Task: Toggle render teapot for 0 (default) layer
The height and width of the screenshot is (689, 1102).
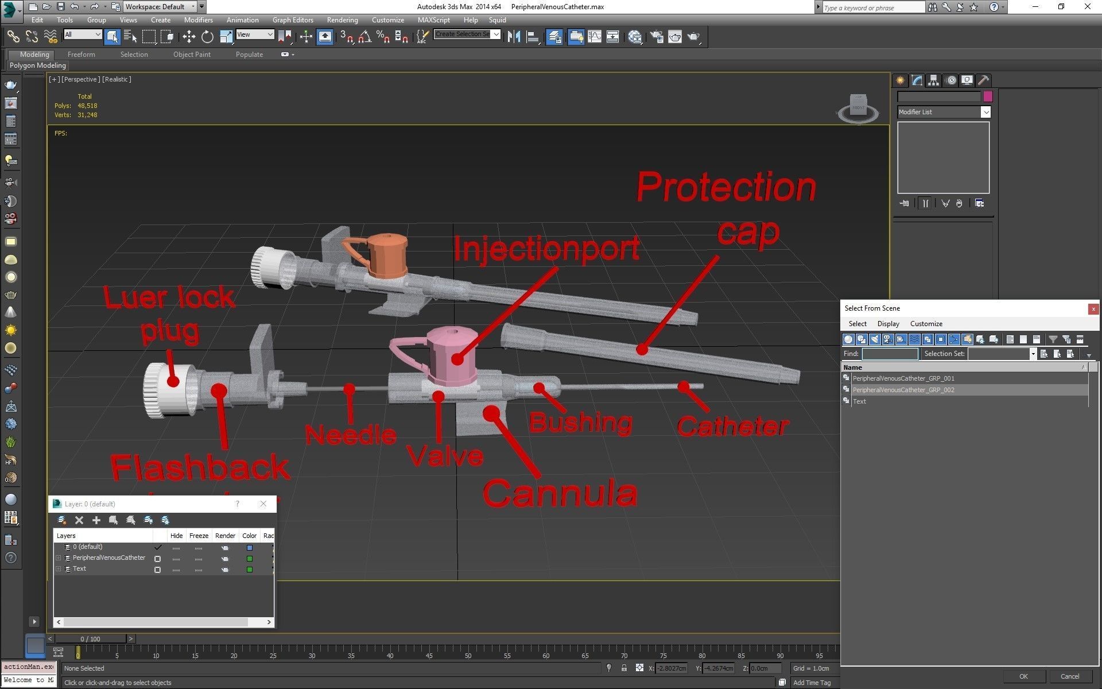Action: point(225,548)
